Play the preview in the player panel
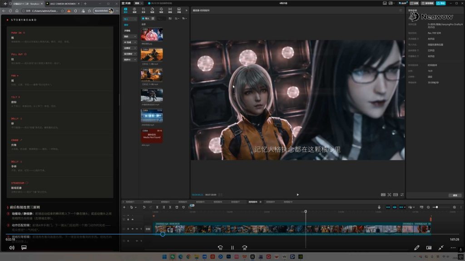The image size is (465, 261). tap(297, 195)
